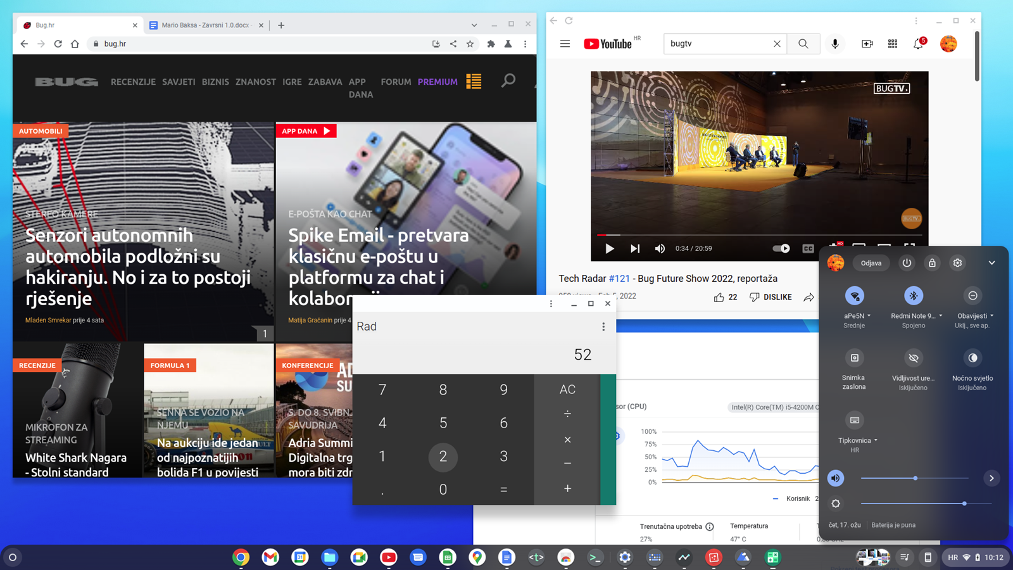Mute system volume in quick settings
Screen dimensions: 1013x570
836,478
